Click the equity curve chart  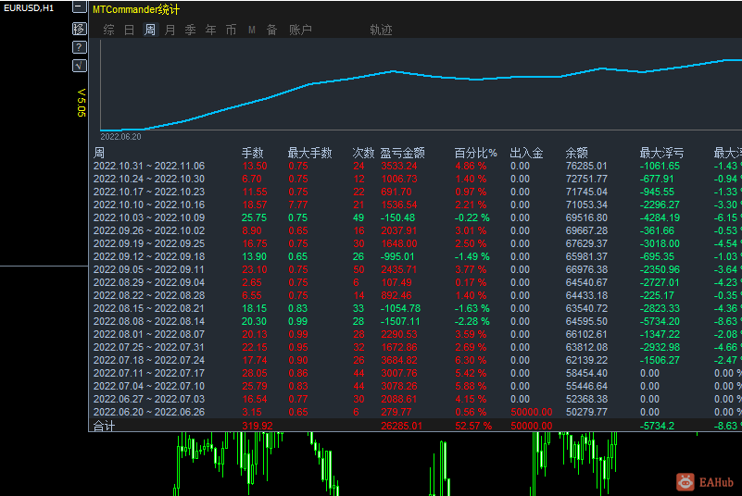point(421,85)
